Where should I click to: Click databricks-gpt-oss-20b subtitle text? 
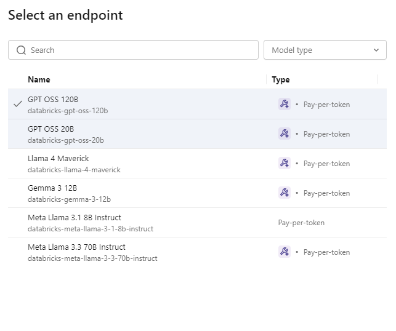(66, 140)
